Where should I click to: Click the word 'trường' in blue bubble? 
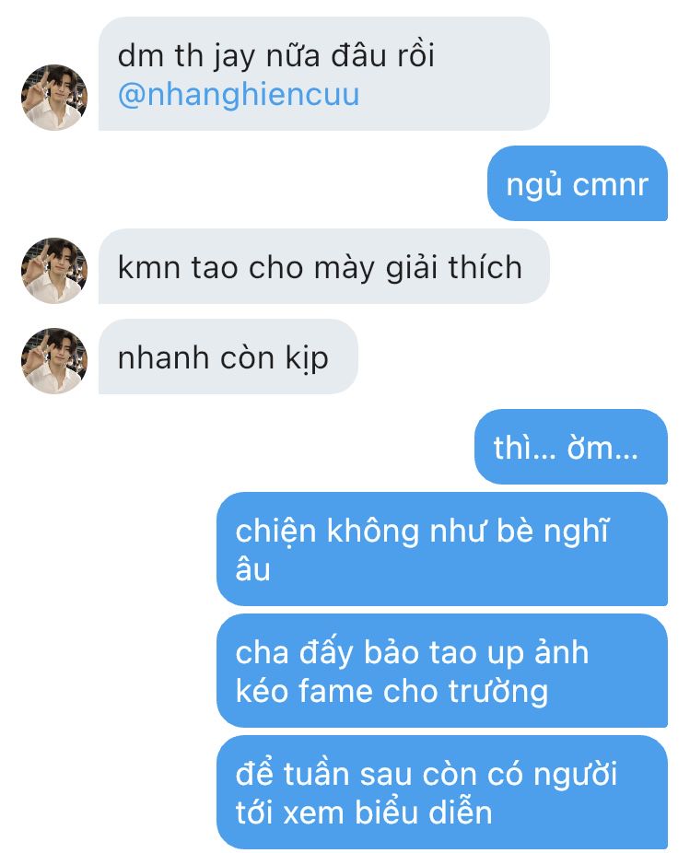pyautogui.click(x=497, y=692)
